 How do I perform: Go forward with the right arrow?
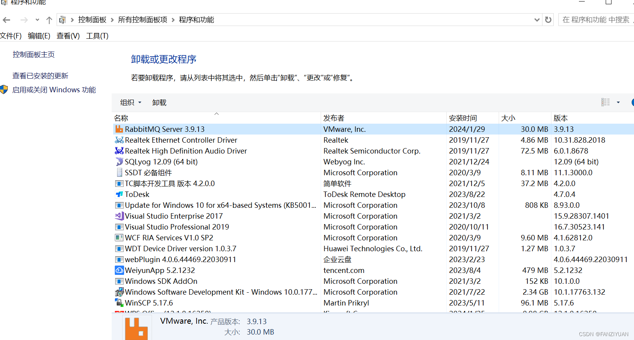coord(24,20)
